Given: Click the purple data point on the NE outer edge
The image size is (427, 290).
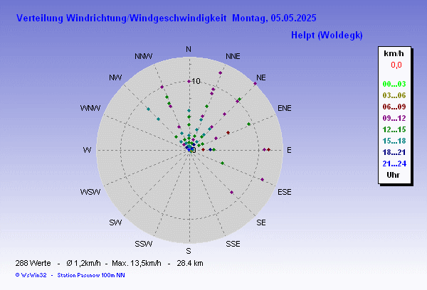Looking at the screenshot, I should tap(255, 84).
